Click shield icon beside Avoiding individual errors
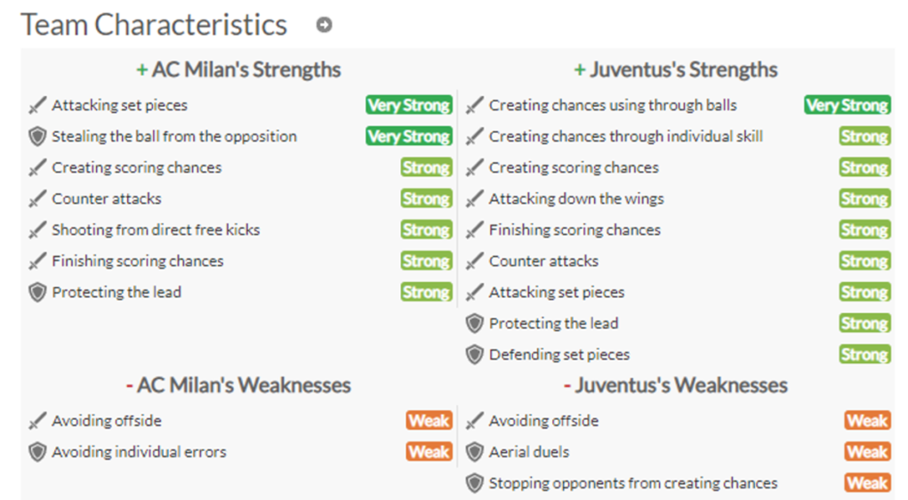Screen dimensions: 908x500 pyautogui.click(x=37, y=452)
